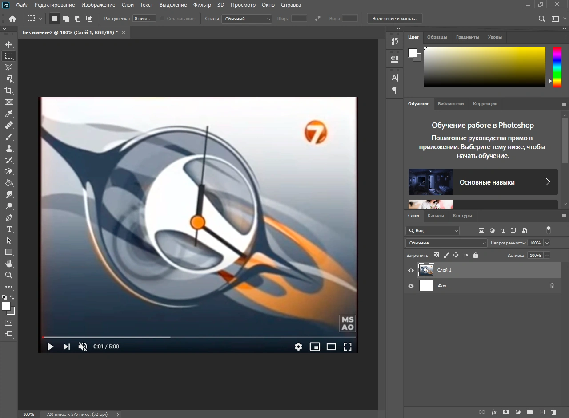Expand the toolbar with double-arrow at top
This screenshot has height=418, width=569.
click(4, 29)
